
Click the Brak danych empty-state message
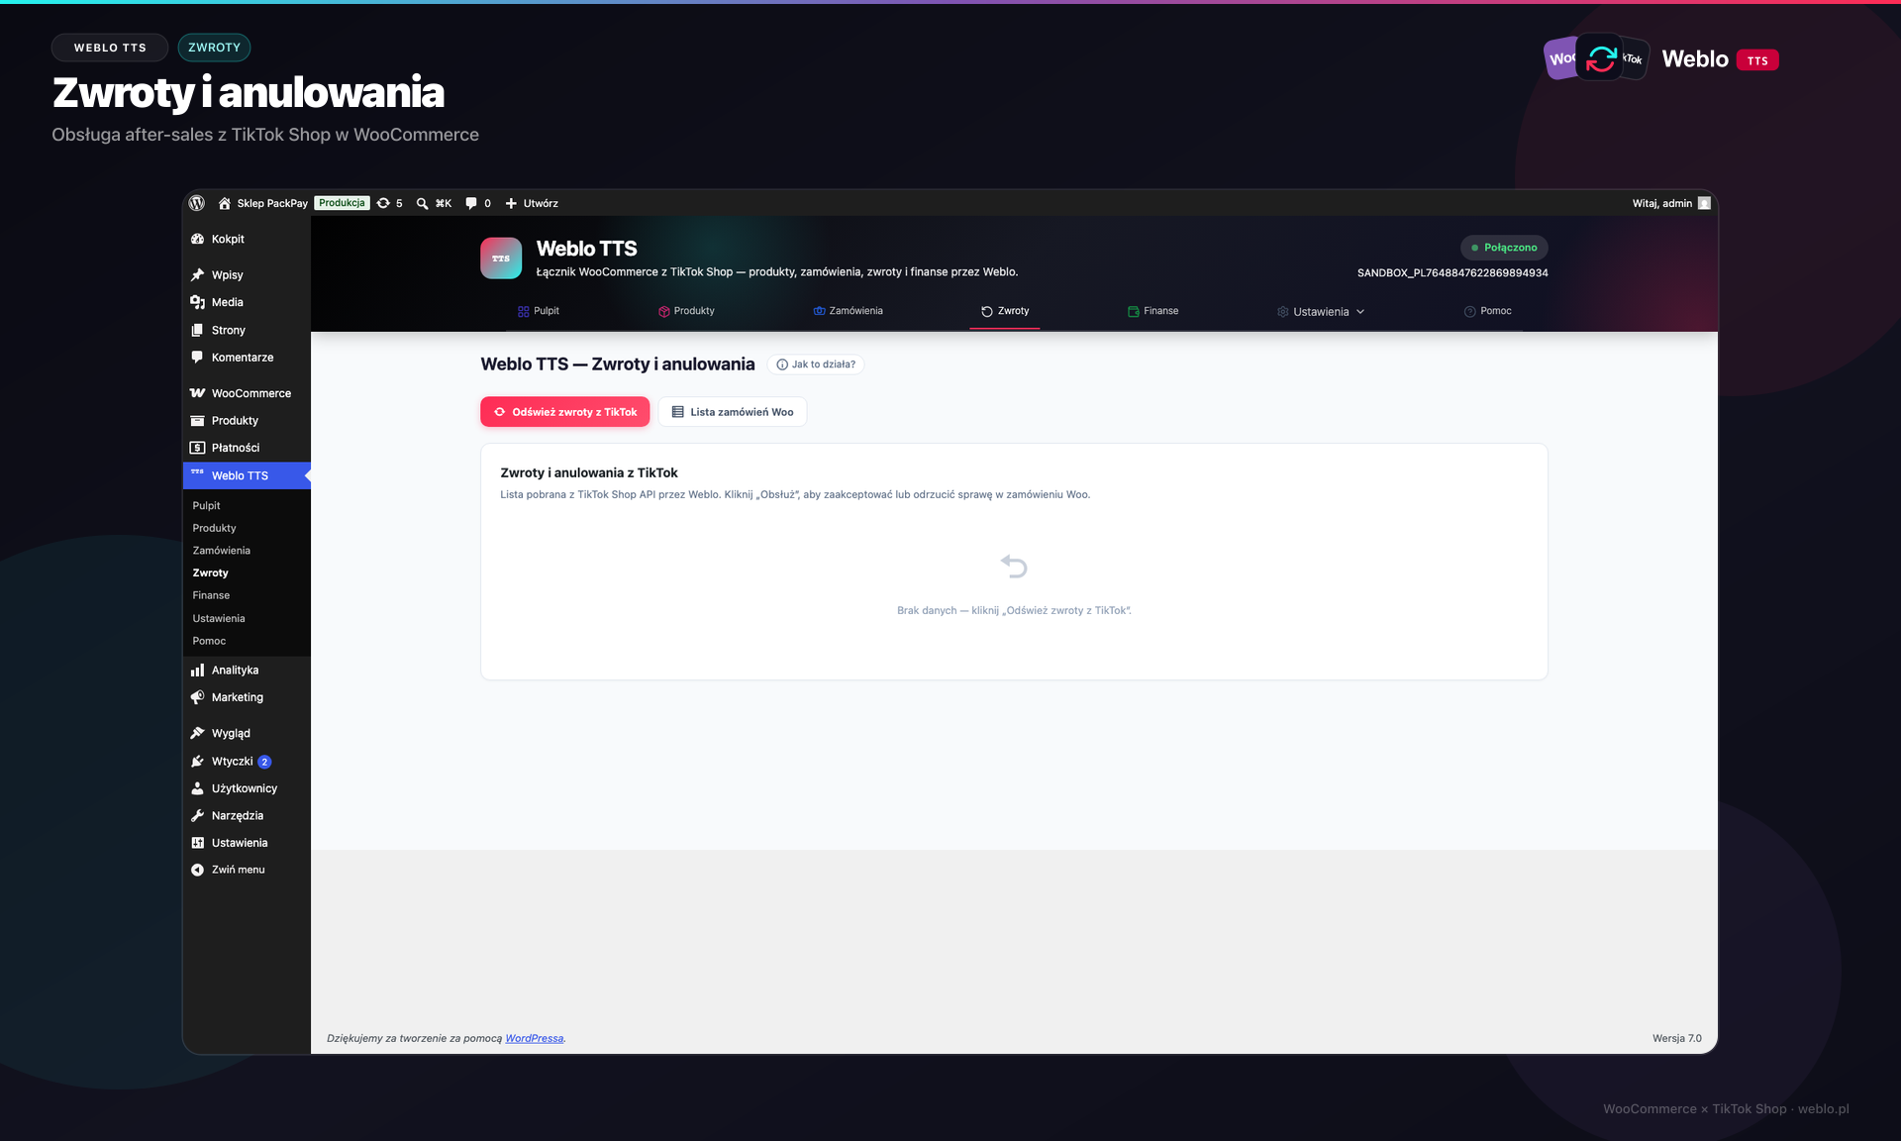[x=1014, y=610]
